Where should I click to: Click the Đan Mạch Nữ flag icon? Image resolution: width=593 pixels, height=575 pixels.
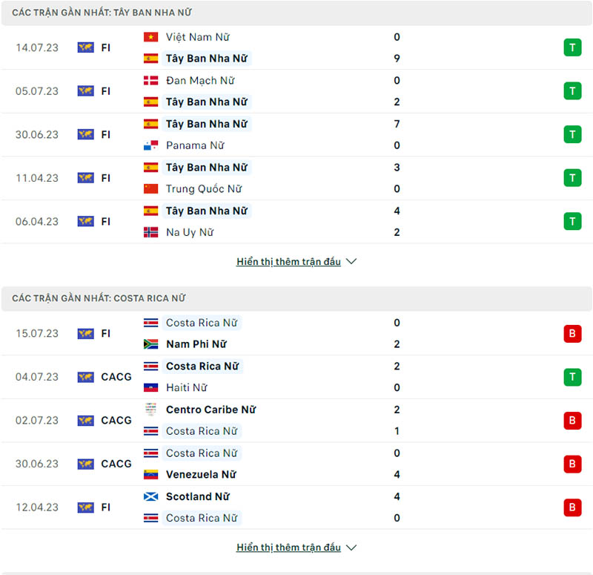click(x=150, y=80)
